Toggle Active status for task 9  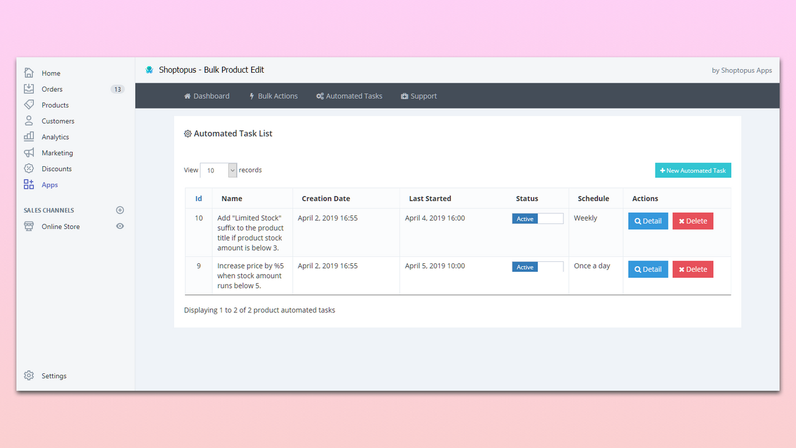click(538, 266)
